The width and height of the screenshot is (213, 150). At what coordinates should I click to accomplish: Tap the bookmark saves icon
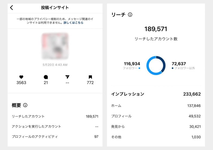(90, 77)
